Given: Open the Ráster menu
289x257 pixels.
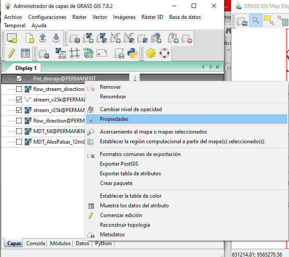Looking at the screenshot, I should 79,17.
